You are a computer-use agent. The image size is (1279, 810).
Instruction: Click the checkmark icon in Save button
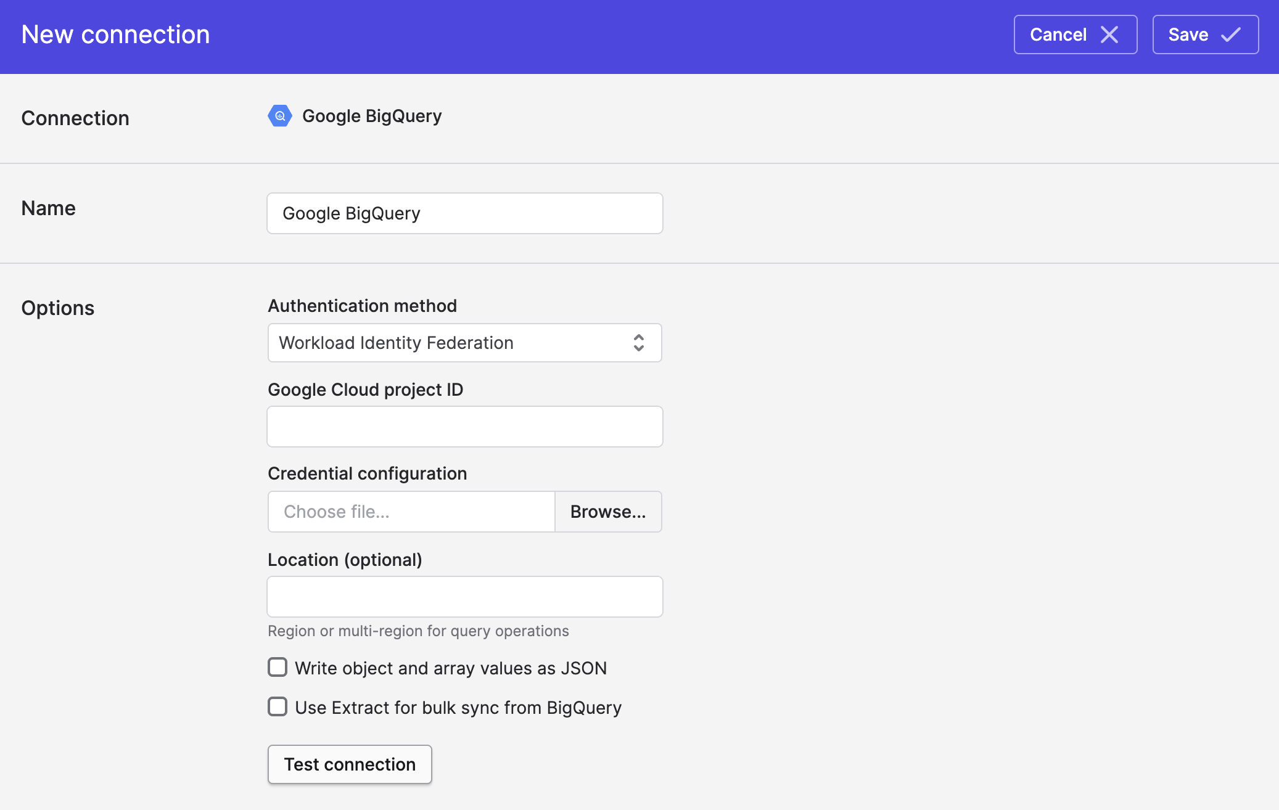coord(1231,35)
